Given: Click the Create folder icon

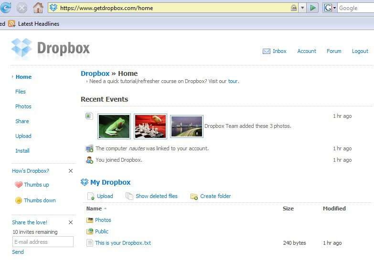Looking at the screenshot, I should tap(194, 197).
